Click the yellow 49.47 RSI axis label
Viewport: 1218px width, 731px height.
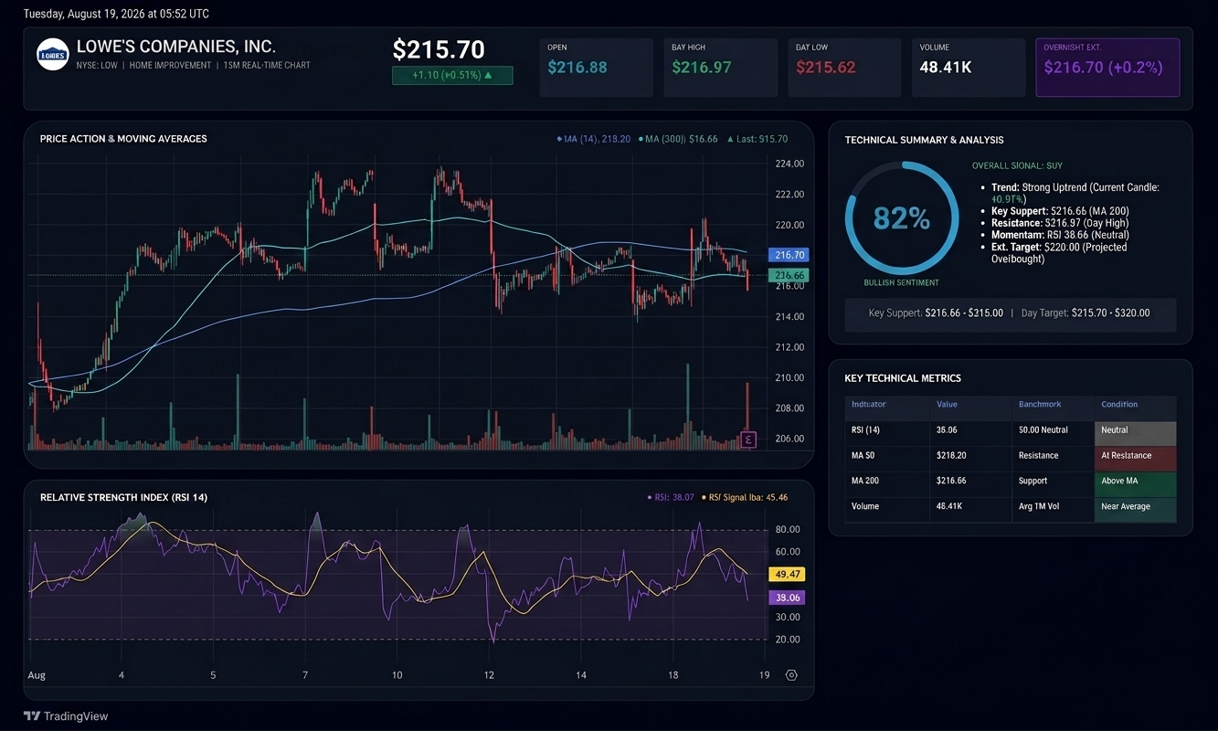(787, 575)
